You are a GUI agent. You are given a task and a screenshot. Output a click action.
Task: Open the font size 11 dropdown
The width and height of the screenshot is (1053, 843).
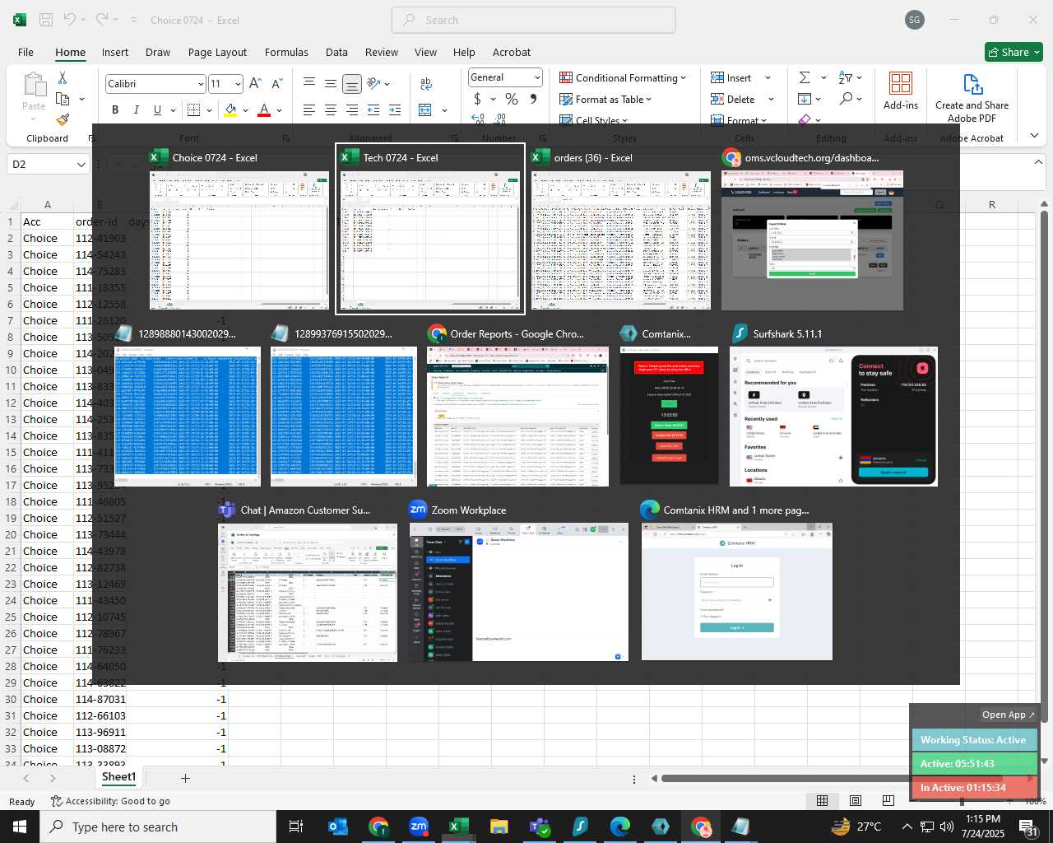click(238, 84)
